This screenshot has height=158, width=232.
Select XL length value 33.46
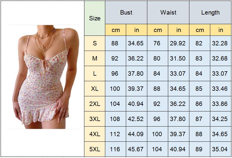pos(220,89)
